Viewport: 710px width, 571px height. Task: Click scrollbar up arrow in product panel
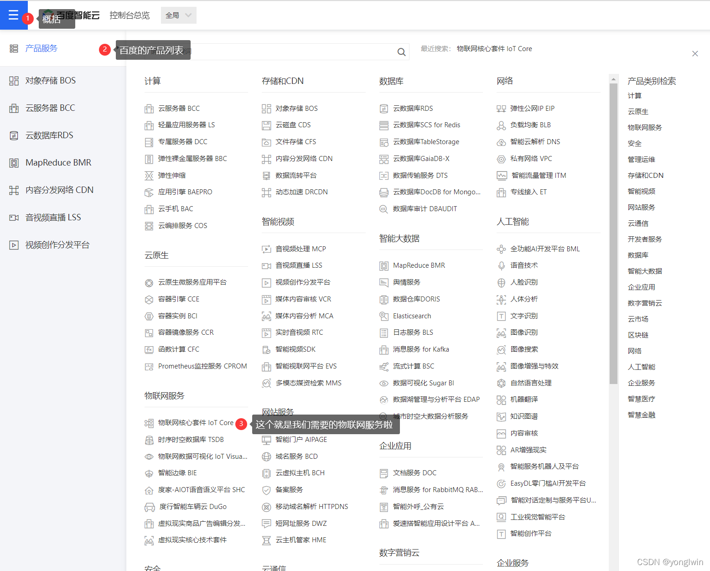[x=613, y=79]
